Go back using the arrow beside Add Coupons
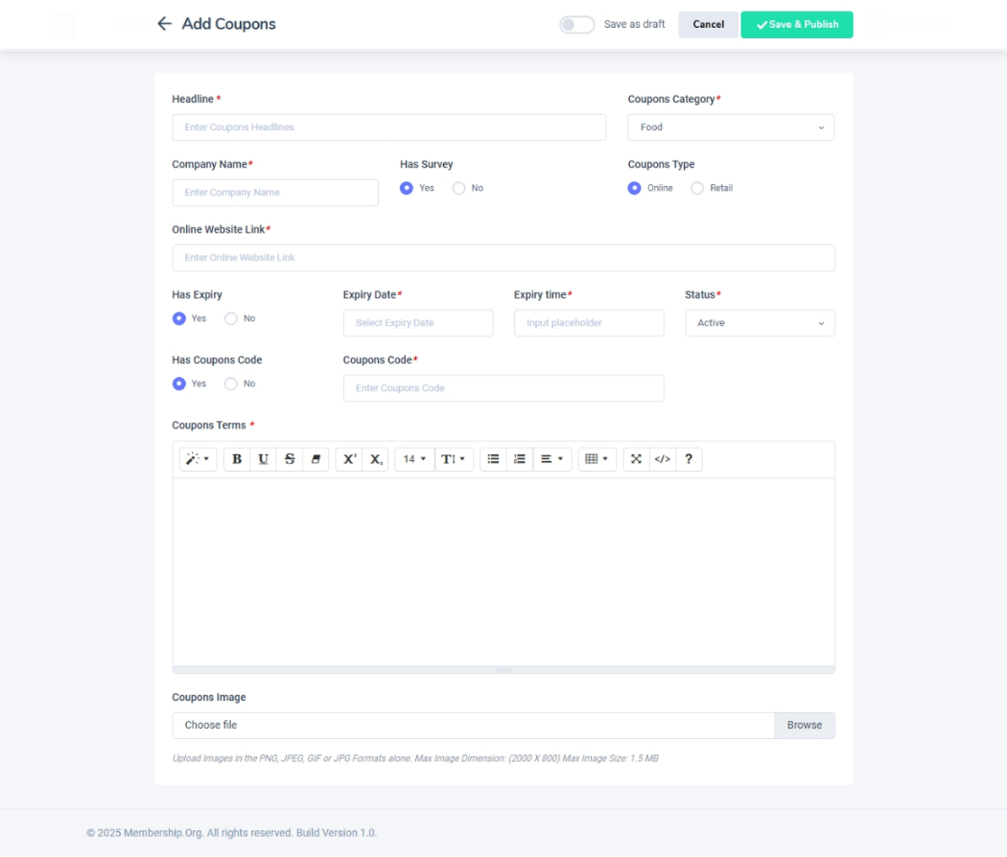 coord(164,24)
